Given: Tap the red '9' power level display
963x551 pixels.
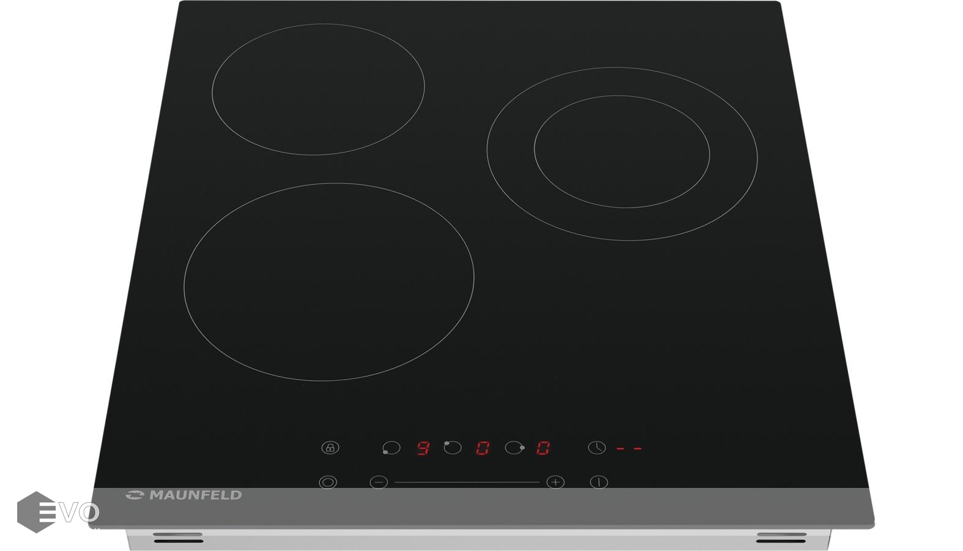Looking at the screenshot, I should coord(423,448).
